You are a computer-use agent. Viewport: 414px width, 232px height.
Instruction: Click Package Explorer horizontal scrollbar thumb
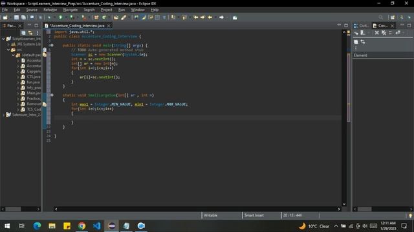13,209
